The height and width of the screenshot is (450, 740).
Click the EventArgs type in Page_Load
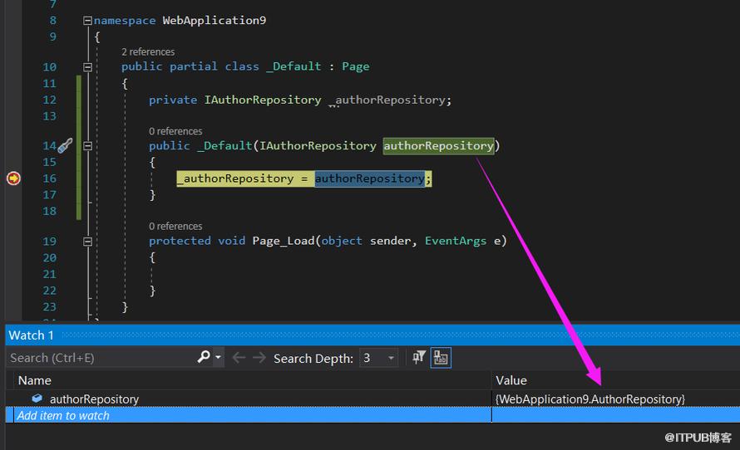(x=456, y=241)
